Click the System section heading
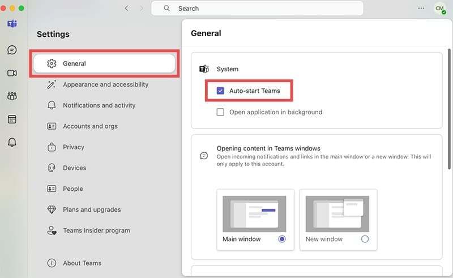Image resolution: width=453 pixels, height=278 pixels. [228, 69]
